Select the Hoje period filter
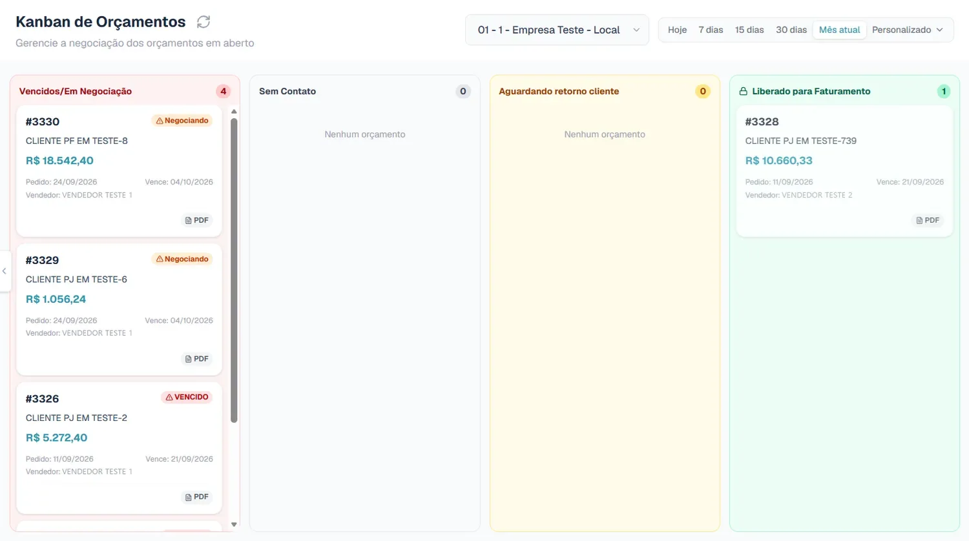The width and height of the screenshot is (969, 541). 677,30
